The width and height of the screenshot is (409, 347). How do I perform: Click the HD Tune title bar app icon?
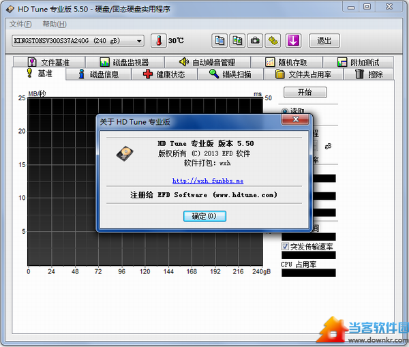pos(10,10)
